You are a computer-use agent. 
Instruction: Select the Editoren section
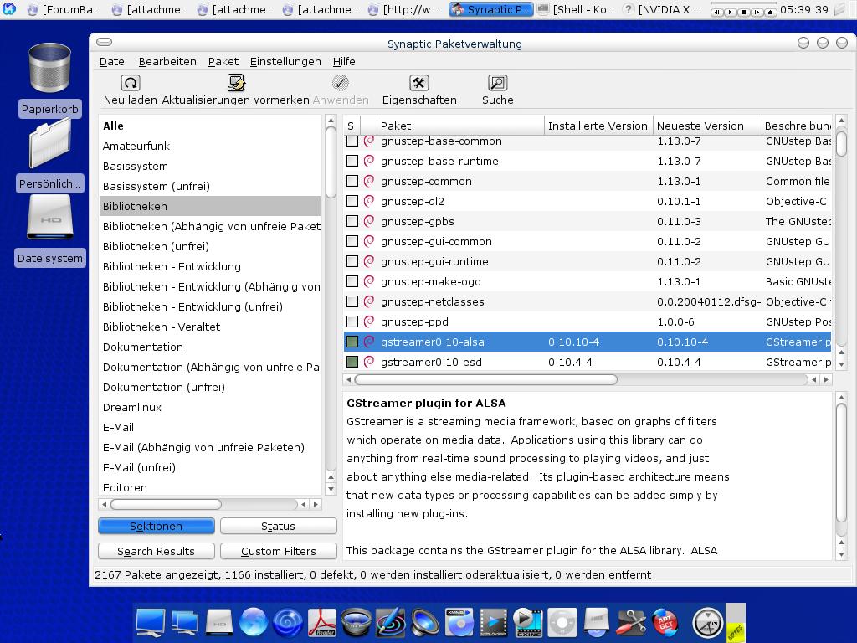point(210,487)
